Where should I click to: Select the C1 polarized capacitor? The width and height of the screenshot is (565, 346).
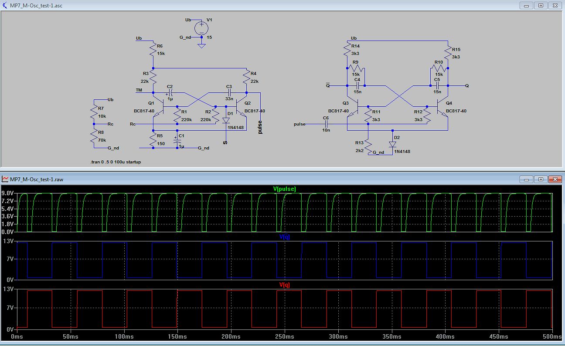pos(177,142)
